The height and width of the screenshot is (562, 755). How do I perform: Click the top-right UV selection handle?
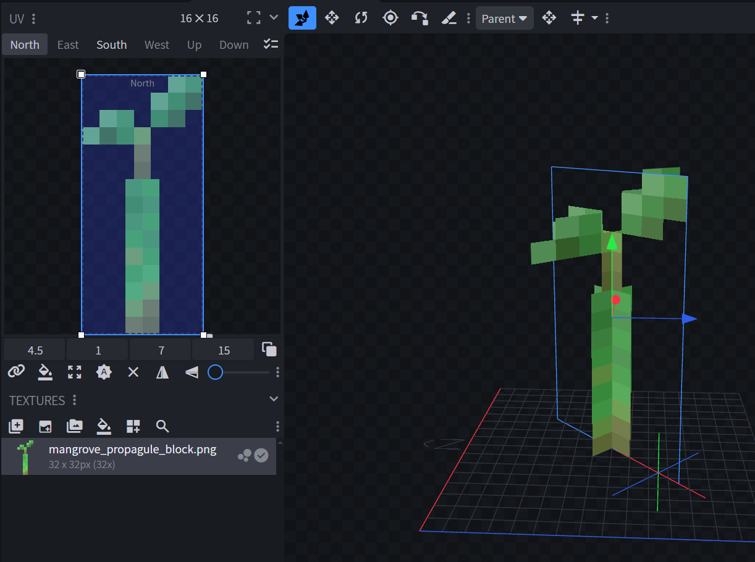(204, 74)
